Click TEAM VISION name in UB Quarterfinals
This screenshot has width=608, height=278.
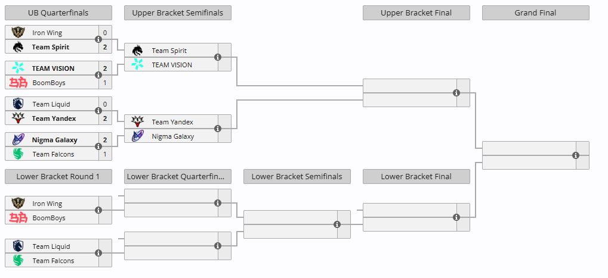click(x=53, y=68)
